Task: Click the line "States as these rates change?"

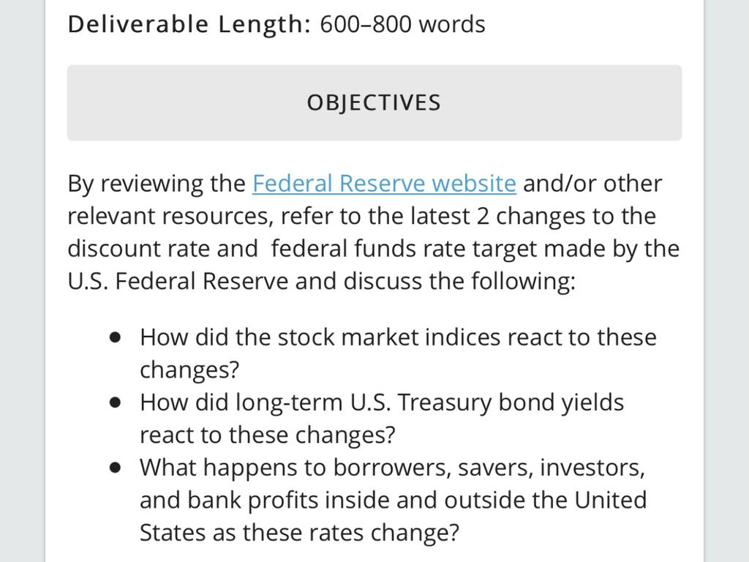Action: tap(299, 533)
